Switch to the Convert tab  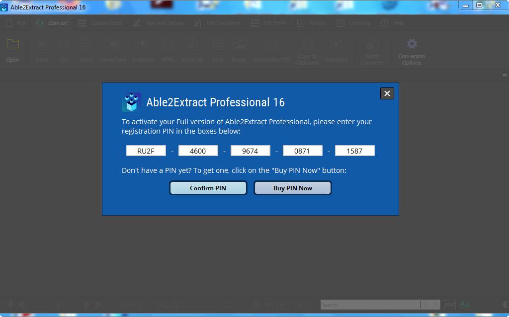[52, 23]
